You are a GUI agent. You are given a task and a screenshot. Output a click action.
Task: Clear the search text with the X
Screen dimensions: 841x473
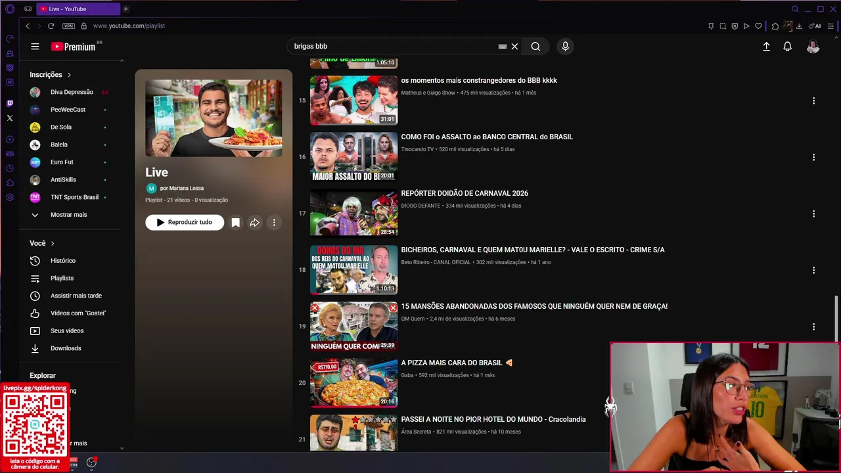pyautogui.click(x=514, y=47)
